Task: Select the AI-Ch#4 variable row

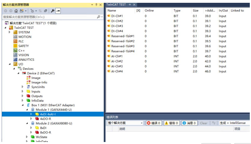Action: coord(178,71)
